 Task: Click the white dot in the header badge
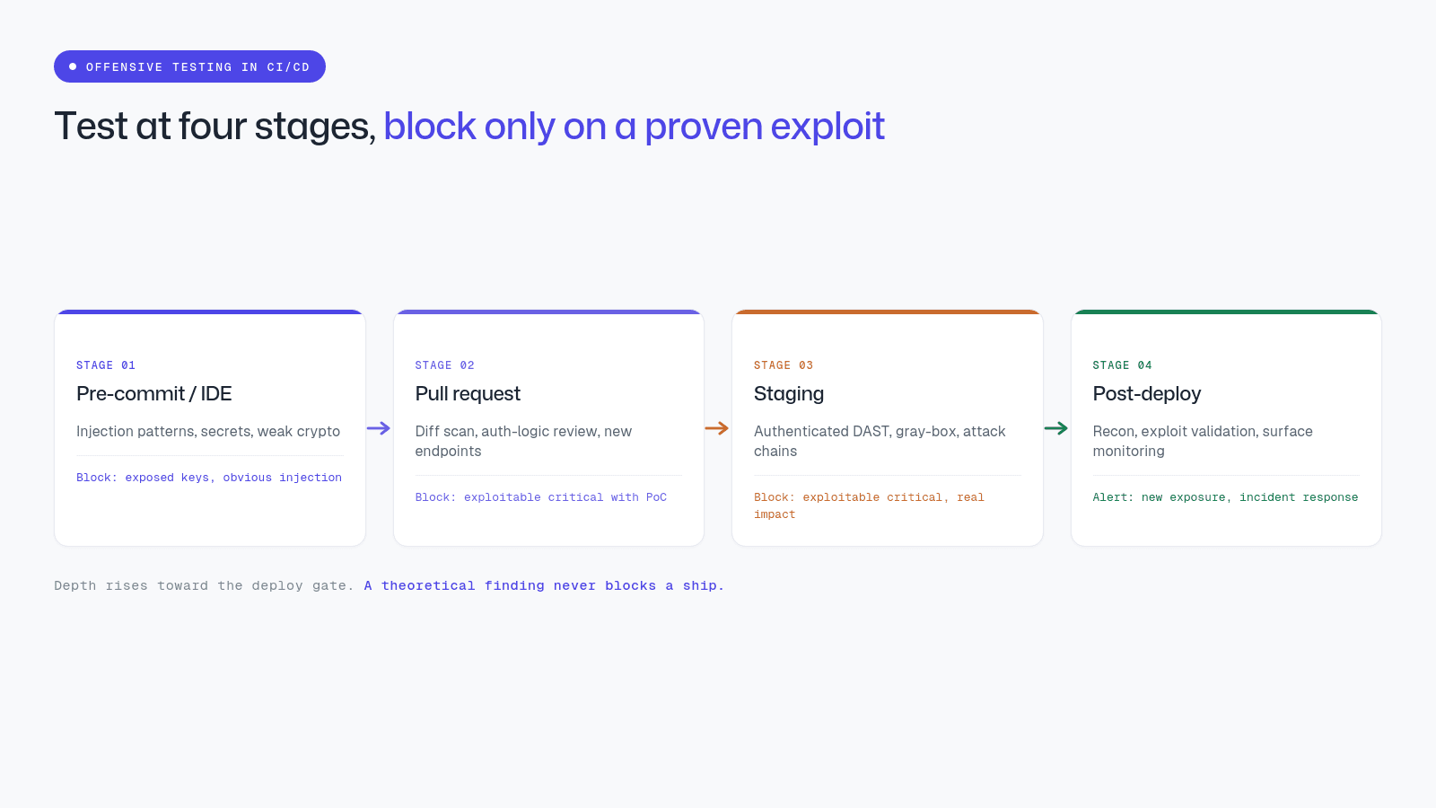(73, 66)
